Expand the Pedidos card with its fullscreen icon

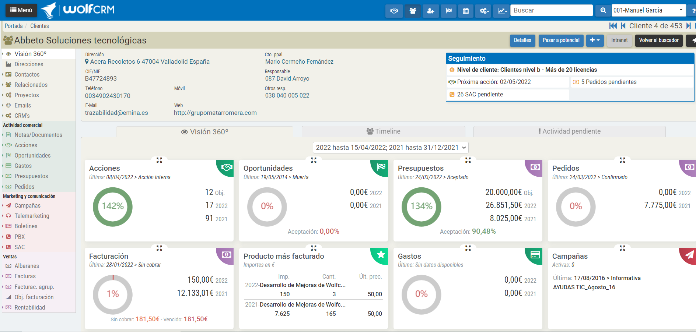(622, 160)
